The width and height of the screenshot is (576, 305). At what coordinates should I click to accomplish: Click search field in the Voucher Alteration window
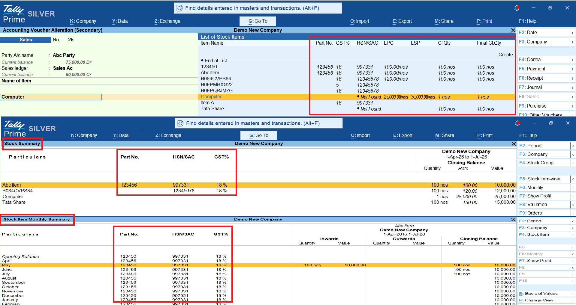pos(258,8)
